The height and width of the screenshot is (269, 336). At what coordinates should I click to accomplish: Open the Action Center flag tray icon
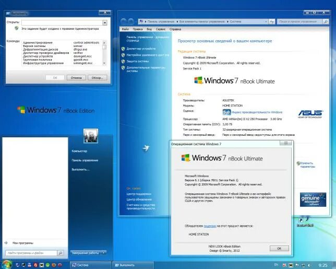point(297,265)
